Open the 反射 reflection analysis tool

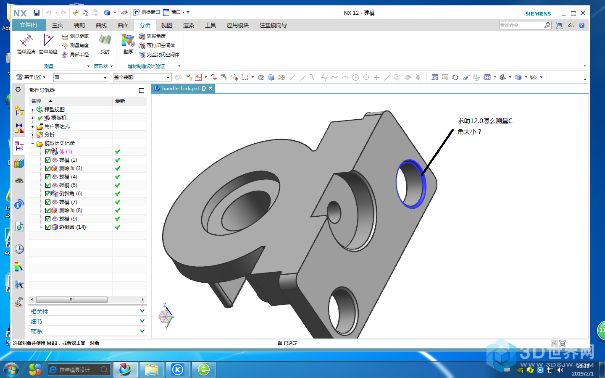(x=105, y=44)
